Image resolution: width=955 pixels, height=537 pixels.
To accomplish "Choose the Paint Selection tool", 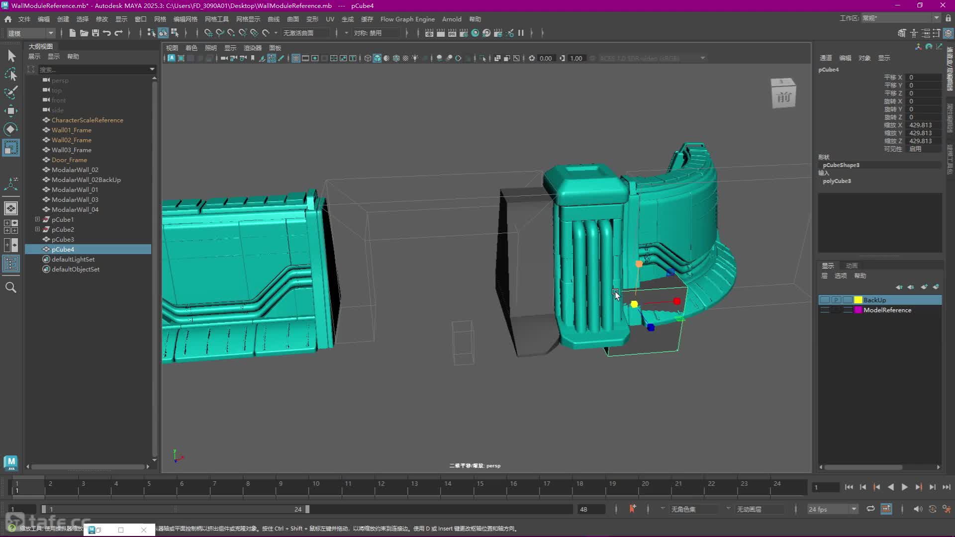I will coord(10,92).
